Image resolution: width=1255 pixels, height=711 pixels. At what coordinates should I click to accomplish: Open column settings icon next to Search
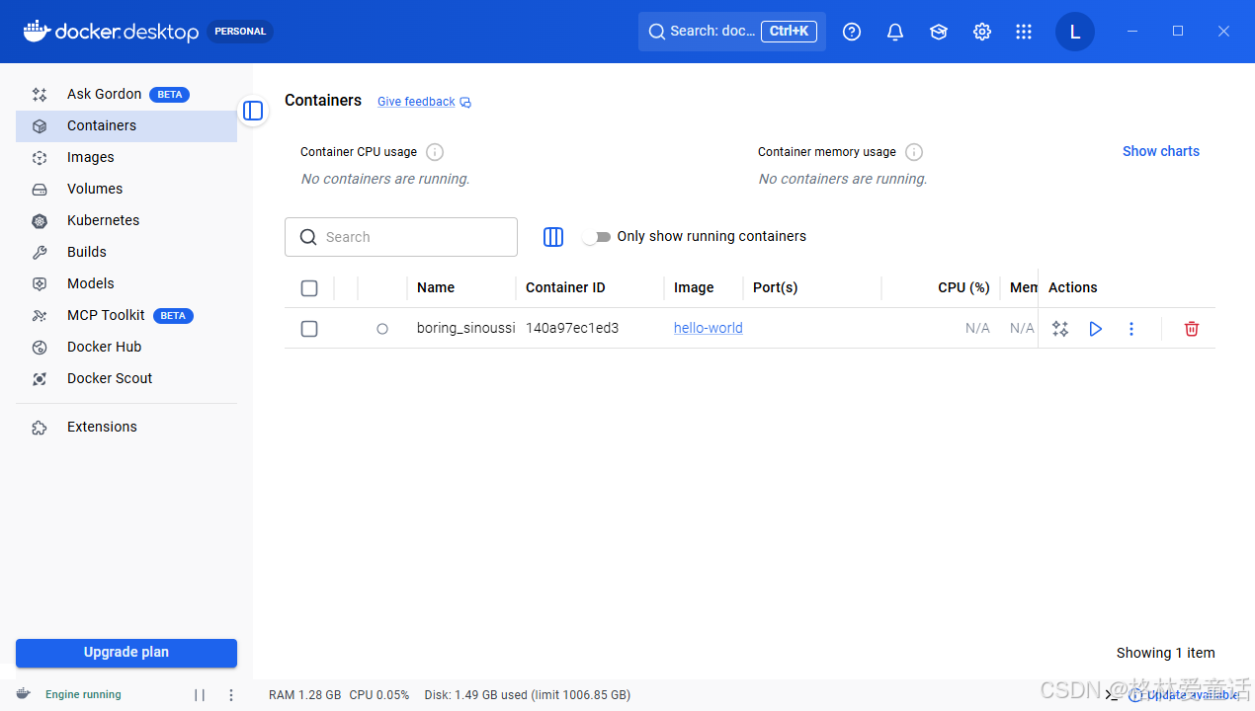[x=553, y=237]
